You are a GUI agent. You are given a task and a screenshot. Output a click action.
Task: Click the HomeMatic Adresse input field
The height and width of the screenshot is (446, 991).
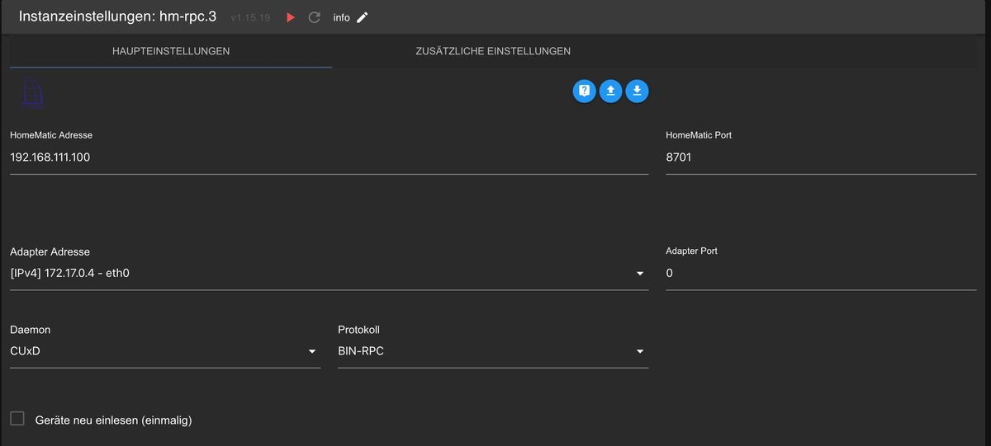pos(329,157)
